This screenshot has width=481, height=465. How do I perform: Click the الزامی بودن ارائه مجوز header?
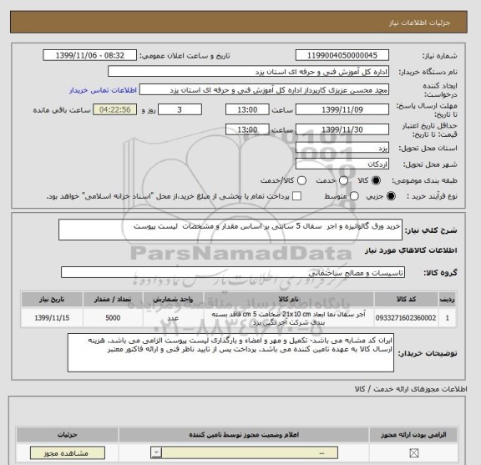(413, 435)
